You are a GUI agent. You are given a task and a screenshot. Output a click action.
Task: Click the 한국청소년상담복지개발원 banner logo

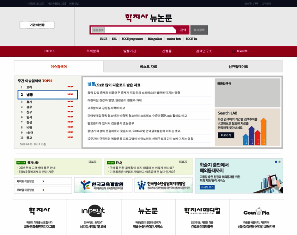pos(163,185)
